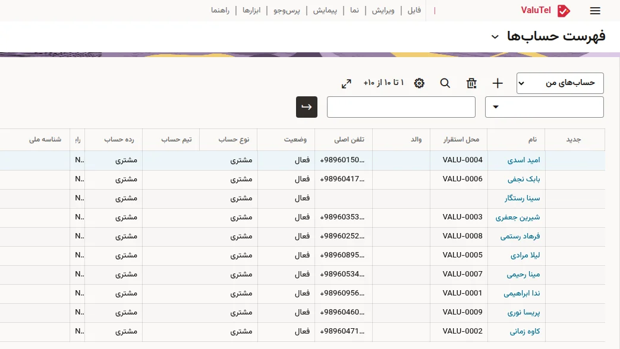Open the ابزارها menu
The height and width of the screenshot is (349, 620).
251,10
